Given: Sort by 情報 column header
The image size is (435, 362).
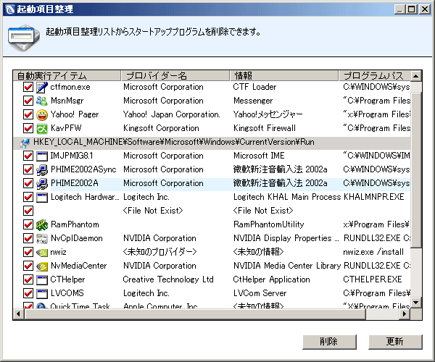Looking at the screenshot, I should (284, 75).
